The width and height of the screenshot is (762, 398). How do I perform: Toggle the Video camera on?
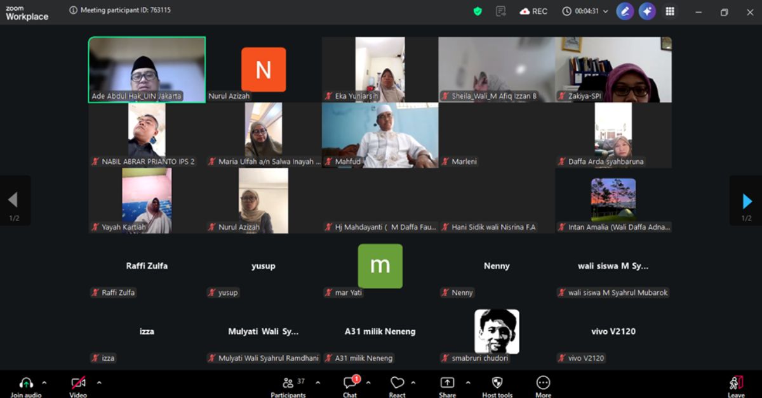point(78,384)
